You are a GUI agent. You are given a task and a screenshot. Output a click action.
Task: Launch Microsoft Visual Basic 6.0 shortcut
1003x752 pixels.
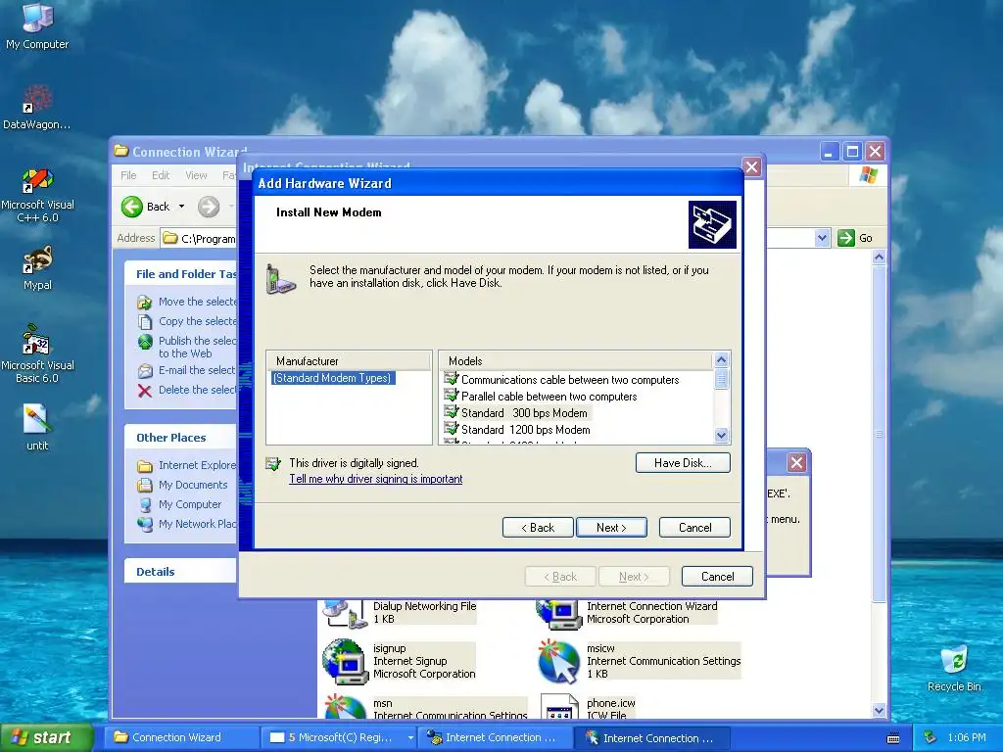tap(37, 353)
